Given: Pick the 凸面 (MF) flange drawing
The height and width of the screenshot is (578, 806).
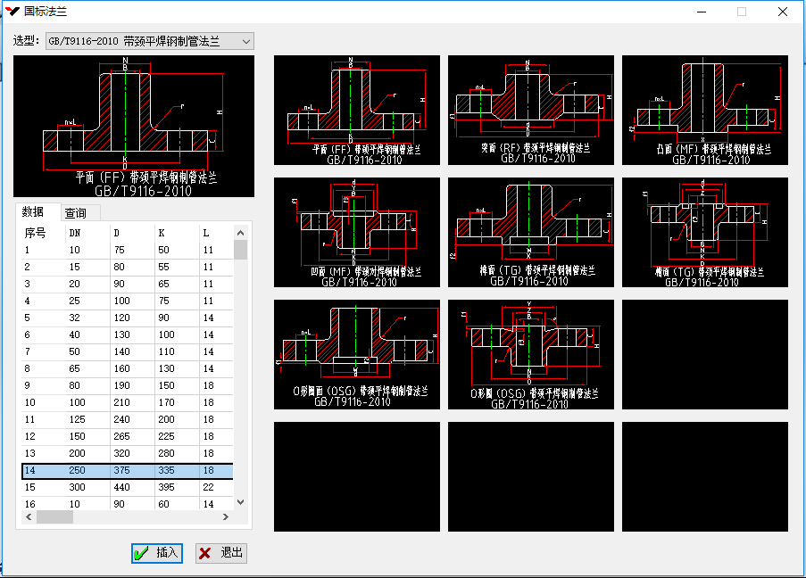Looking at the screenshot, I should click(705, 111).
